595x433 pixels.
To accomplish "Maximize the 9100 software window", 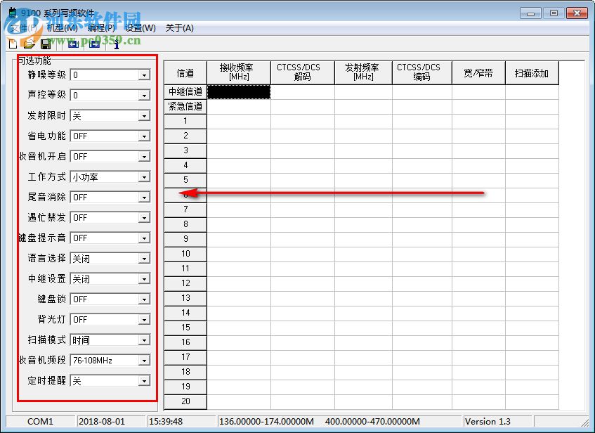I will click(x=554, y=13).
